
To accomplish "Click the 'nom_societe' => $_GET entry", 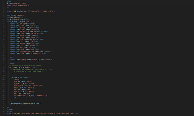I will [x=29, y=85].
